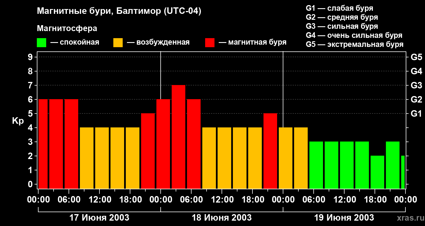Click the G4 label on the right axis
The width and height of the screenshot is (425, 226).
coord(416,71)
